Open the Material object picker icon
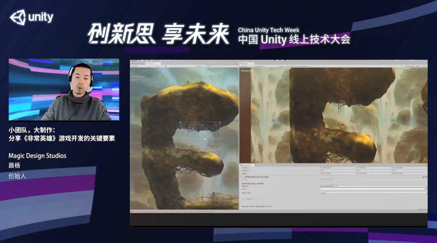Screen dimensions: 437x243 (426, 186)
